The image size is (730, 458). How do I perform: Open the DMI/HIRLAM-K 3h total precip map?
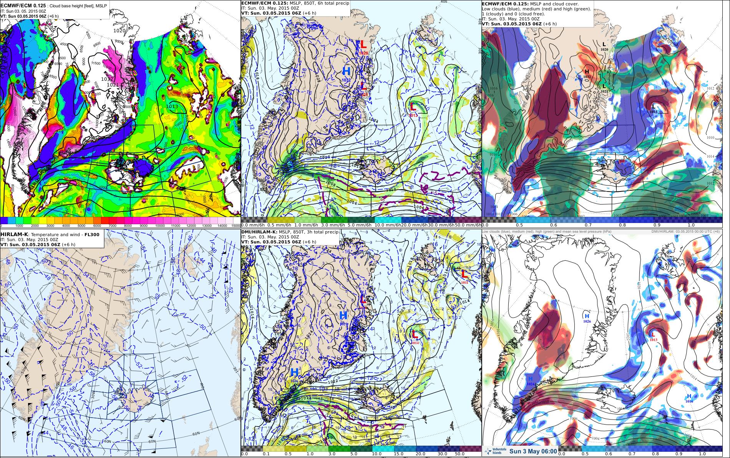[361, 343]
